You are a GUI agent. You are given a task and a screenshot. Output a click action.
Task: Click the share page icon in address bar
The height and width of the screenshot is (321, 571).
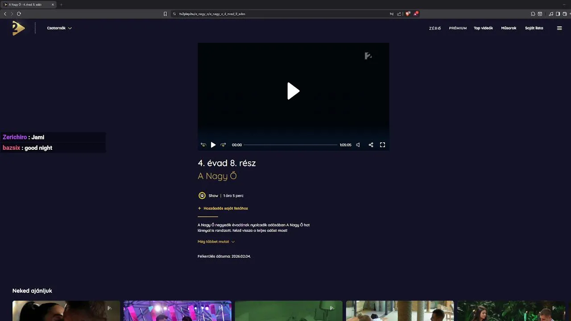pyautogui.click(x=399, y=14)
